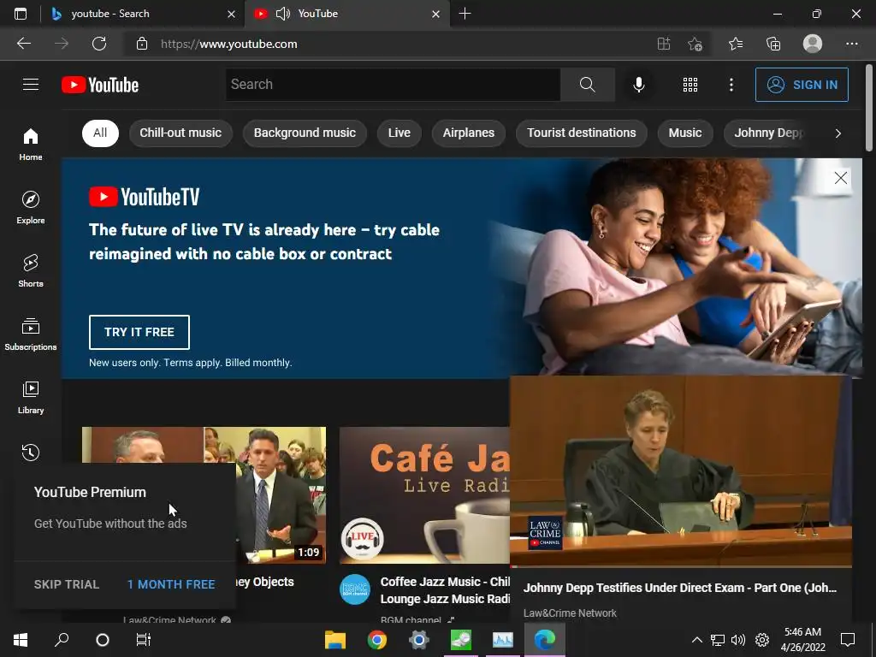The width and height of the screenshot is (876, 657).
Task: Select the Music chip
Action: coord(685,133)
